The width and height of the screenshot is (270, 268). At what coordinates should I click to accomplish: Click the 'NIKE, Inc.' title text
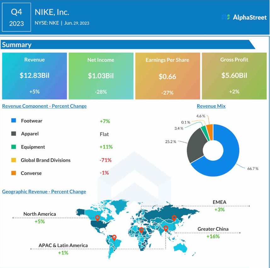[x=52, y=12]
